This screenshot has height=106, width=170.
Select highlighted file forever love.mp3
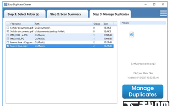coord(19,46)
